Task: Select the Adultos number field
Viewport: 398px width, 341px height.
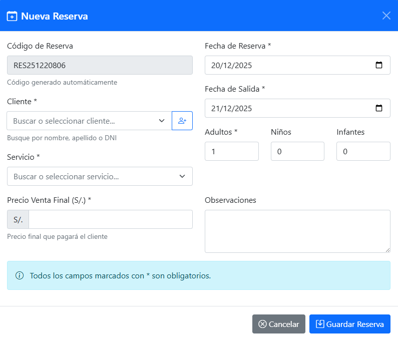Action: click(x=231, y=151)
